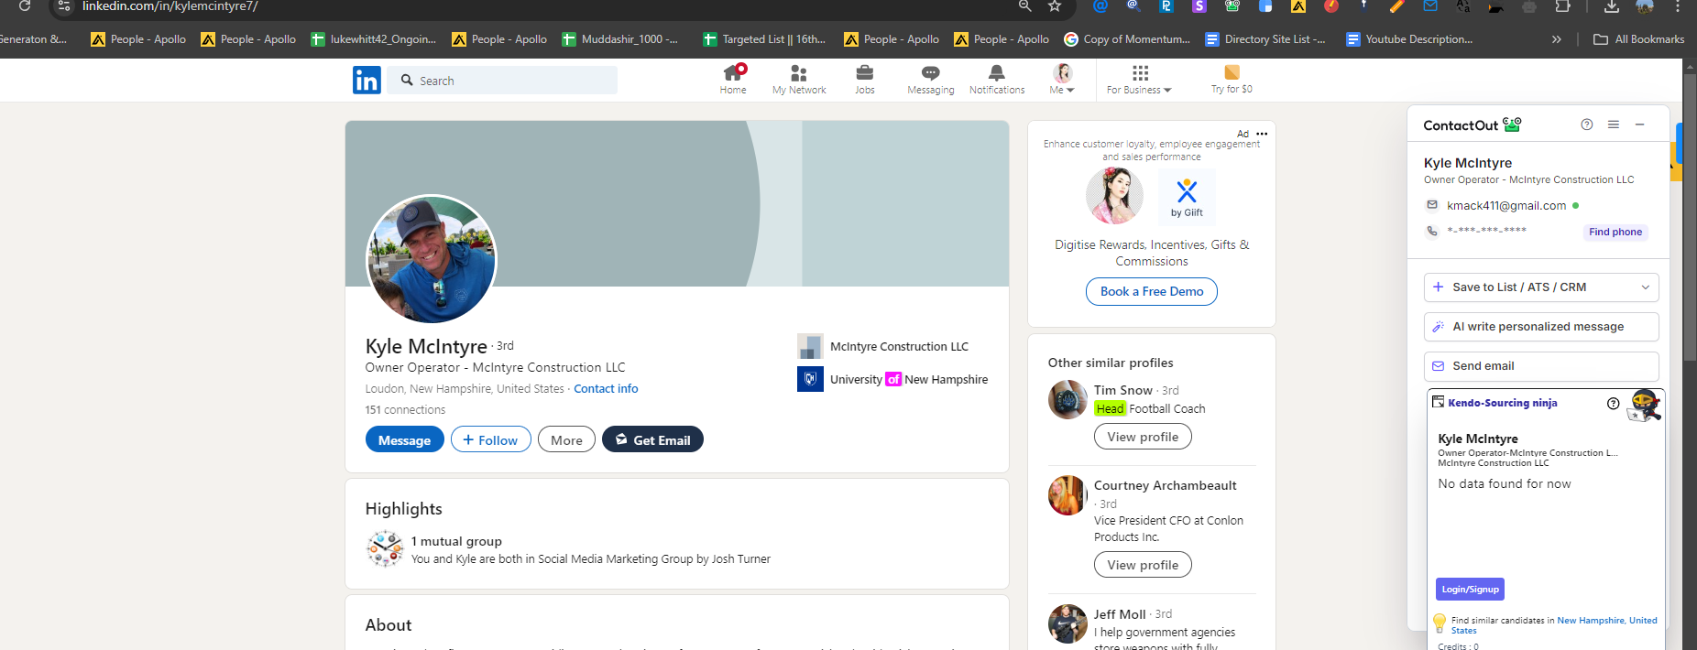The image size is (1697, 650).
Task: Follow Kyle McIntyre
Action: [490, 439]
